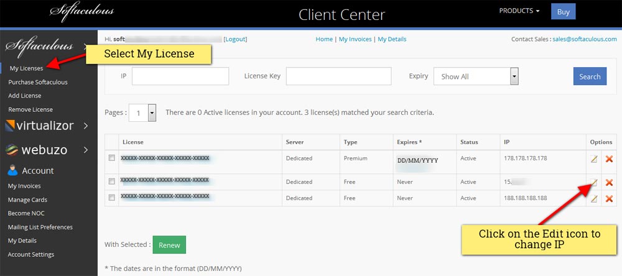The image size is (622, 276).
Task: Open the Expiry Show All dropdown
Action: pyautogui.click(x=476, y=76)
